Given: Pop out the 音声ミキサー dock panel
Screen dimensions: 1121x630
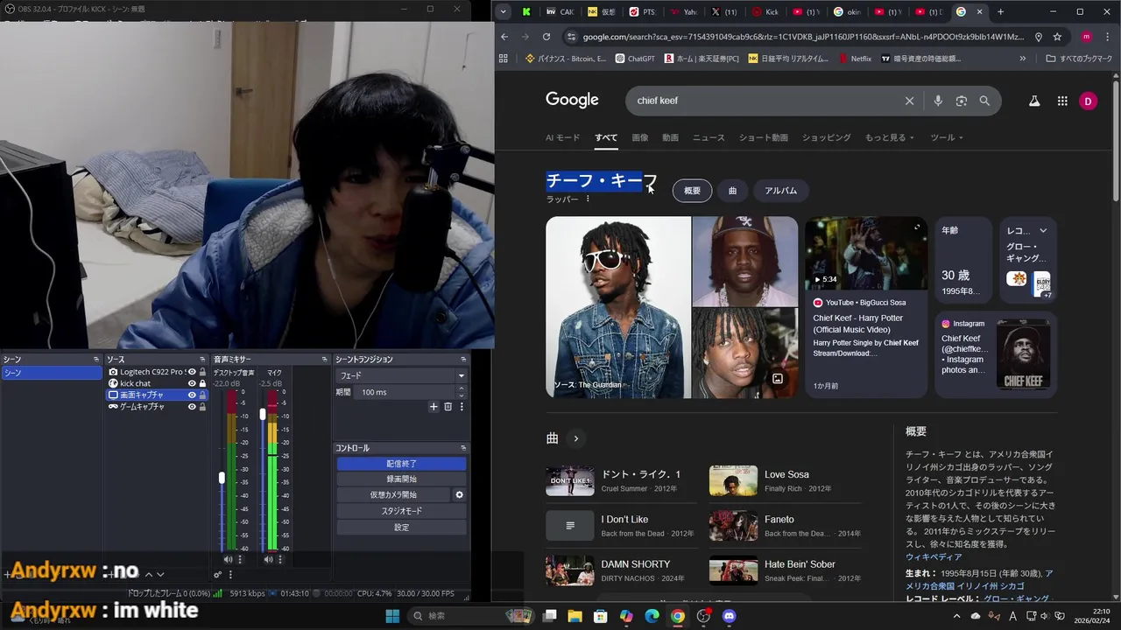Looking at the screenshot, I should (x=325, y=360).
